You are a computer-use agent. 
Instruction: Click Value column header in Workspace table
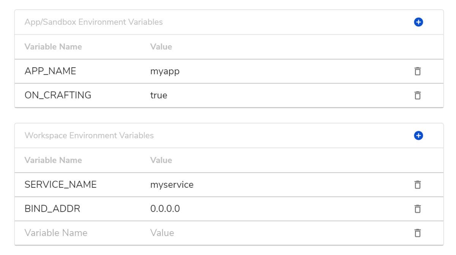click(x=161, y=160)
